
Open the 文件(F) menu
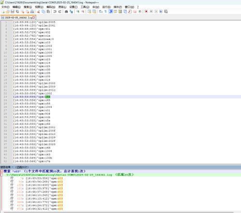(x=5, y=7)
